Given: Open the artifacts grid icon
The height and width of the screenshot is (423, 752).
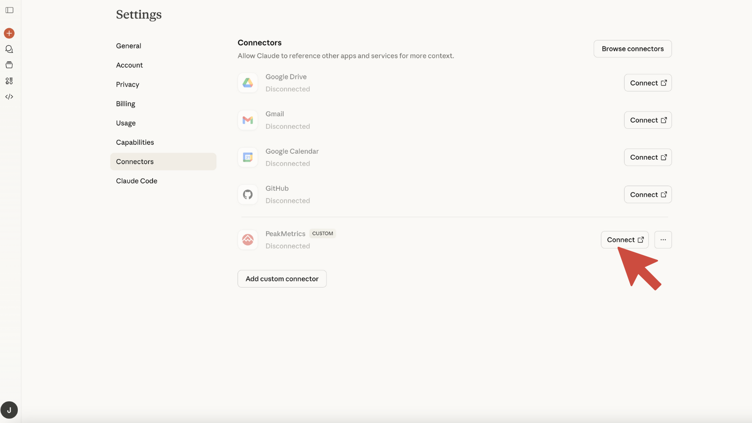Looking at the screenshot, I should pos(9,81).
